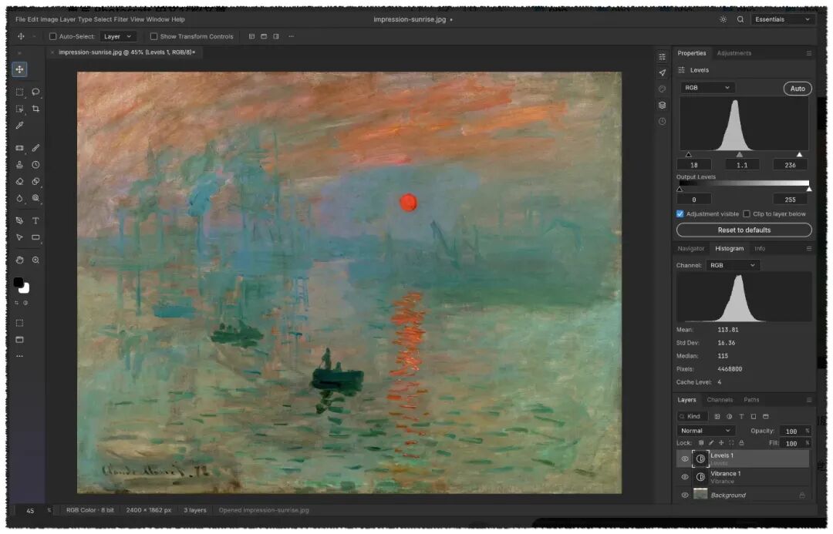Image resolution: width=833 pixels, height=534 pixels.
Task: Click the Background layer thumbnail
Action: pyautogui.click(x=700, y=495)
